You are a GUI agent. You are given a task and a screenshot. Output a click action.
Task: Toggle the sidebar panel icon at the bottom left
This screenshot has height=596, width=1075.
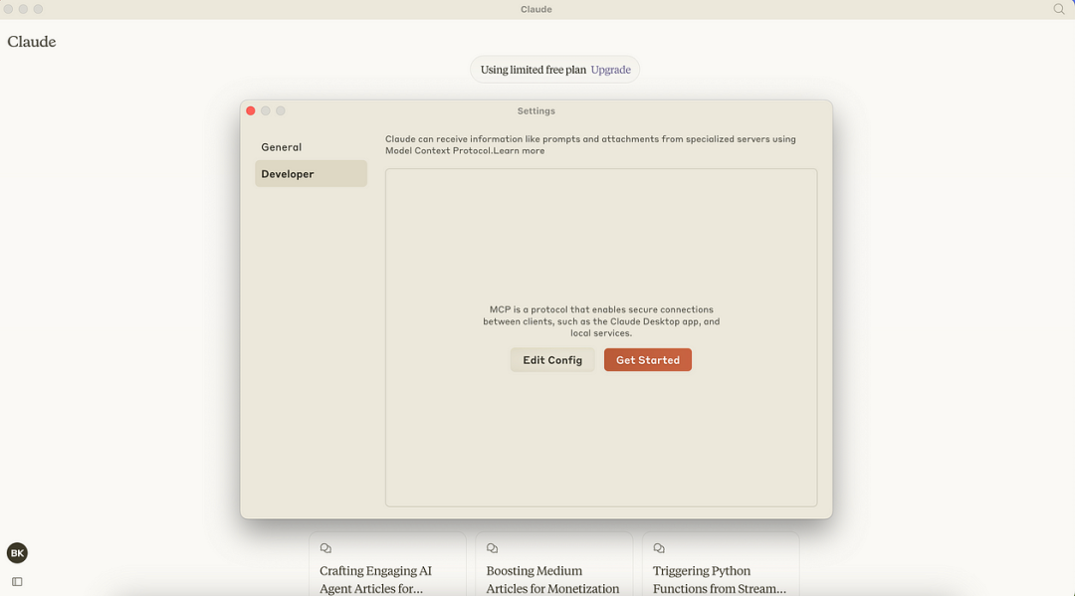coord(17,582)
